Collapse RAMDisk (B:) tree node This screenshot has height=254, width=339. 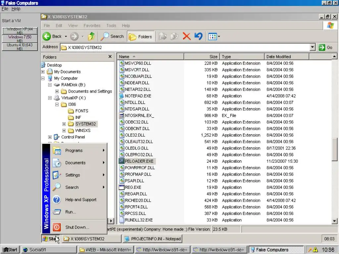tap(50, 85)
